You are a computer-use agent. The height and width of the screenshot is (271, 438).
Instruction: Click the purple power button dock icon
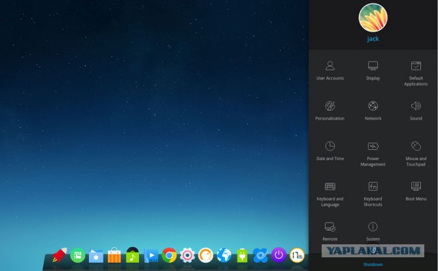(x=279, y=255)
